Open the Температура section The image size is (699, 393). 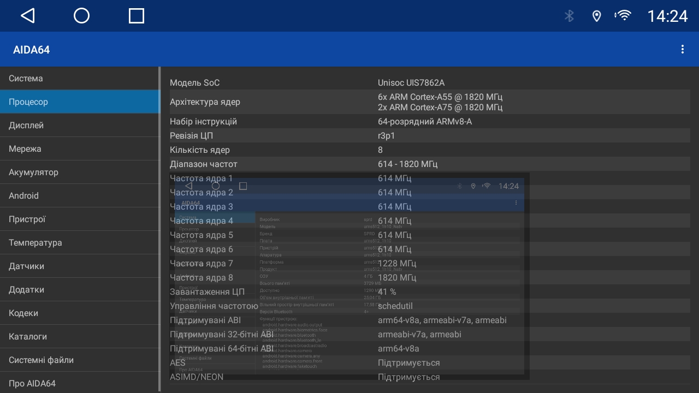pos(79,243)
